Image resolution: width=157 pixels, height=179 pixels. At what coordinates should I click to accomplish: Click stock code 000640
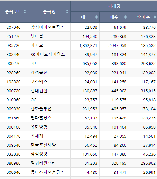pyautogui.click(x=14, y=173)
